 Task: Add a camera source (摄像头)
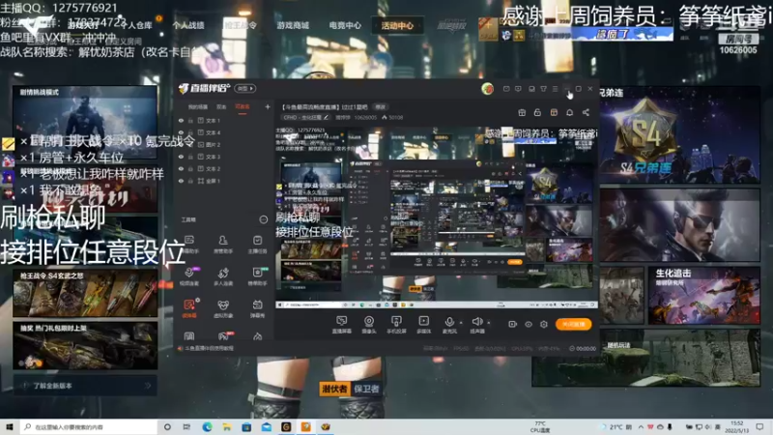pyautogui.click(x=369, y=324)
